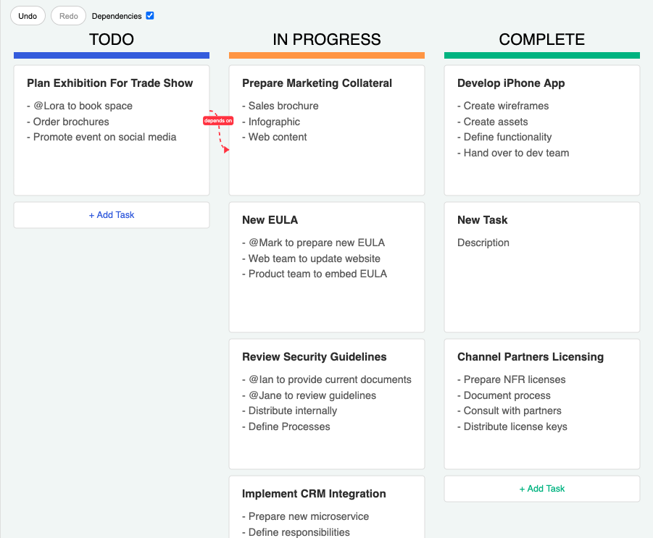The width and height of the screenshot is (653, 538).
Task: Click the IN PROGRESS column header
Action: pyautogui.click(x=326, y=40)
